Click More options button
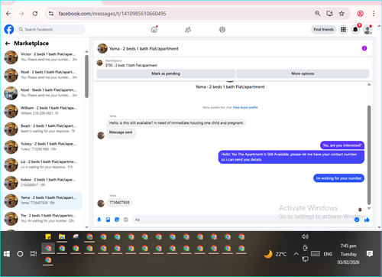Screen dimensions: 382x277 click(303, 73)
